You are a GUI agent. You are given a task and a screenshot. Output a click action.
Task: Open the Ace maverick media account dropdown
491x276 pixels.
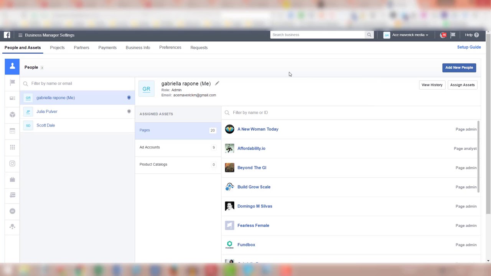point(406,35)
